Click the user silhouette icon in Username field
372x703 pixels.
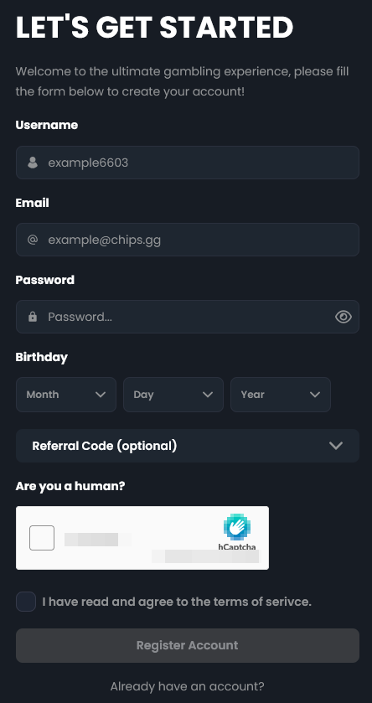(x=33, y=163)
